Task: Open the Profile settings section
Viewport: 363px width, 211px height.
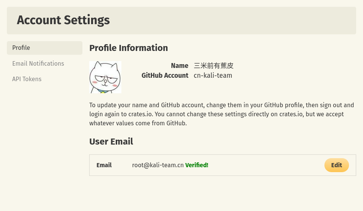Action: tap(45, 48)
